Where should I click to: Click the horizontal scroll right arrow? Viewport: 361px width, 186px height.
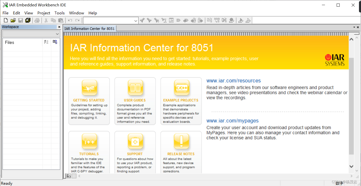tap(351, 176)
